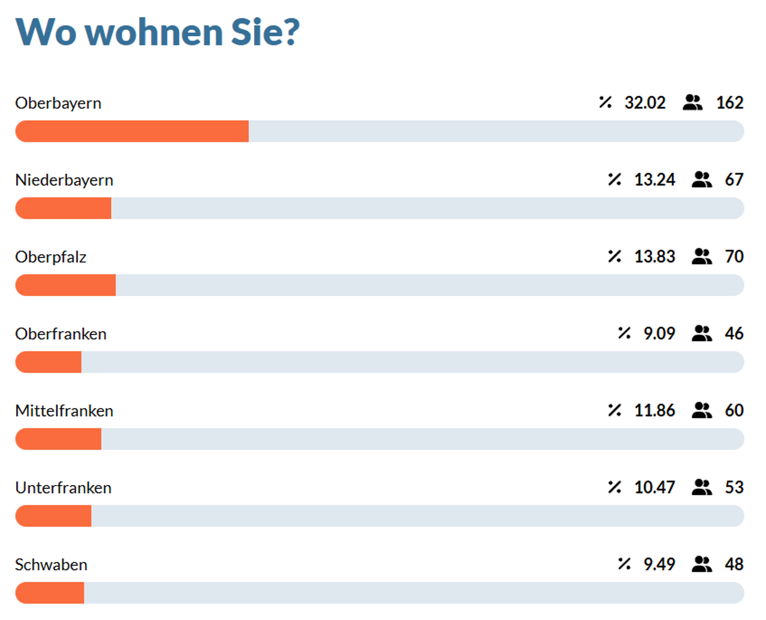Click the percent icon beside Schwaben's 9.49
Screen dimensions: 766x620
624,564
